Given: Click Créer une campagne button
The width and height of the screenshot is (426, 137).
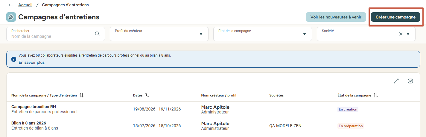Looking at the screenshot, I should [x=395, y=17].
